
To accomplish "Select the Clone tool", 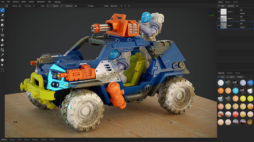I will point(2,35).
